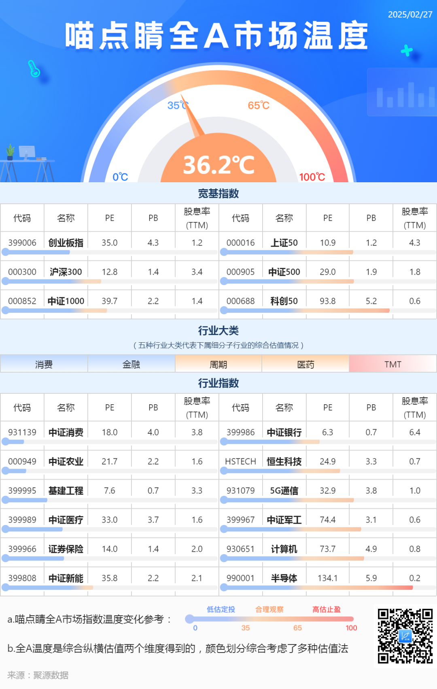Screen dimensions: 437x689
Task: Click the 65℃ gauge mark
Action: point(259,105)
